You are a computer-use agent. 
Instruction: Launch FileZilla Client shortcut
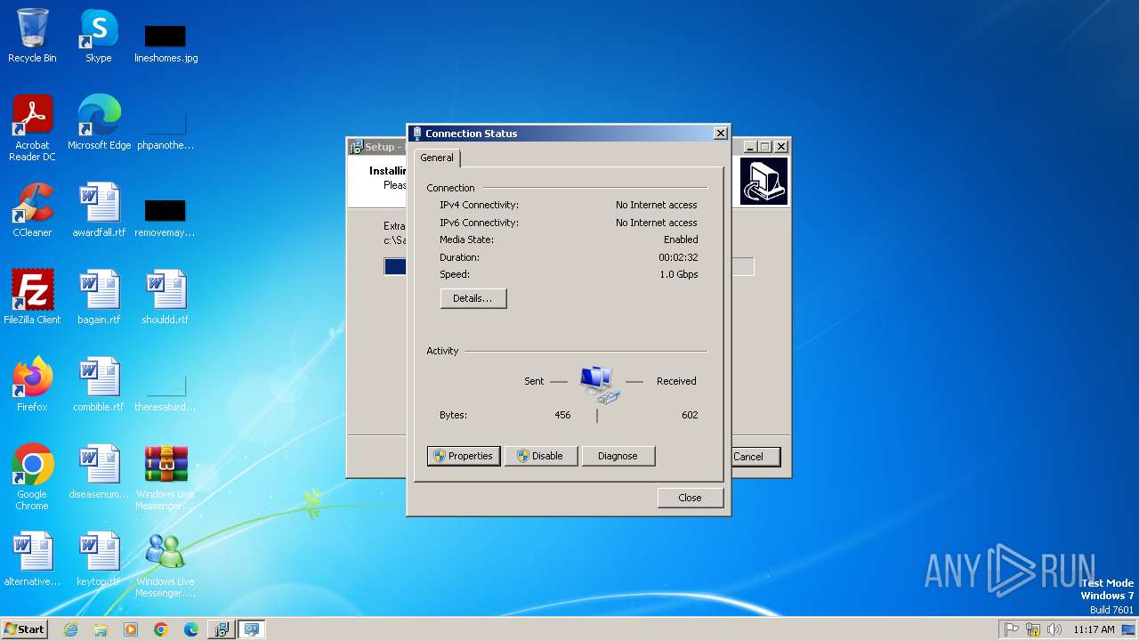(x=32, y=297)
